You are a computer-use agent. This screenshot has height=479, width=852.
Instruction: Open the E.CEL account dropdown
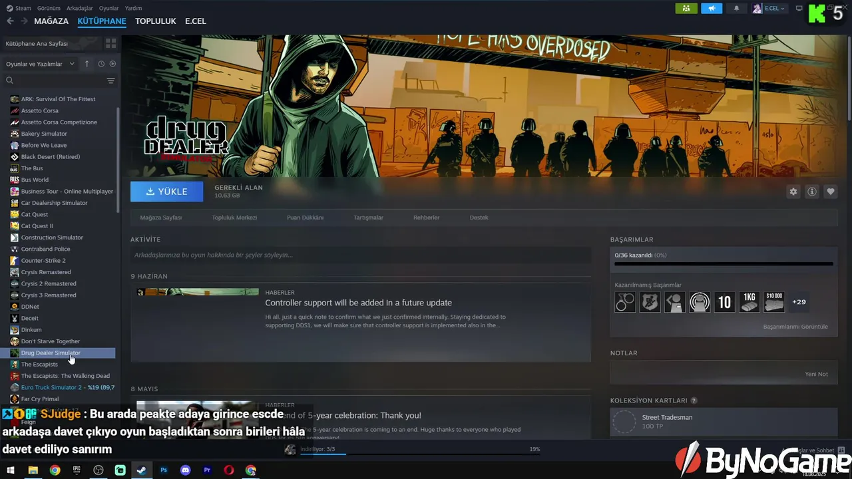[x=770, y=9]
